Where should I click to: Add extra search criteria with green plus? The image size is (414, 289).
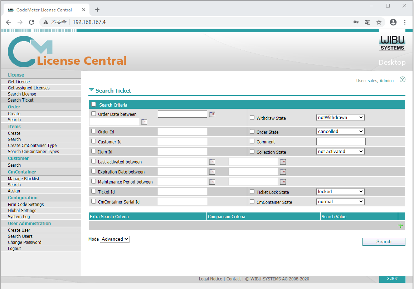coord(400,225)
